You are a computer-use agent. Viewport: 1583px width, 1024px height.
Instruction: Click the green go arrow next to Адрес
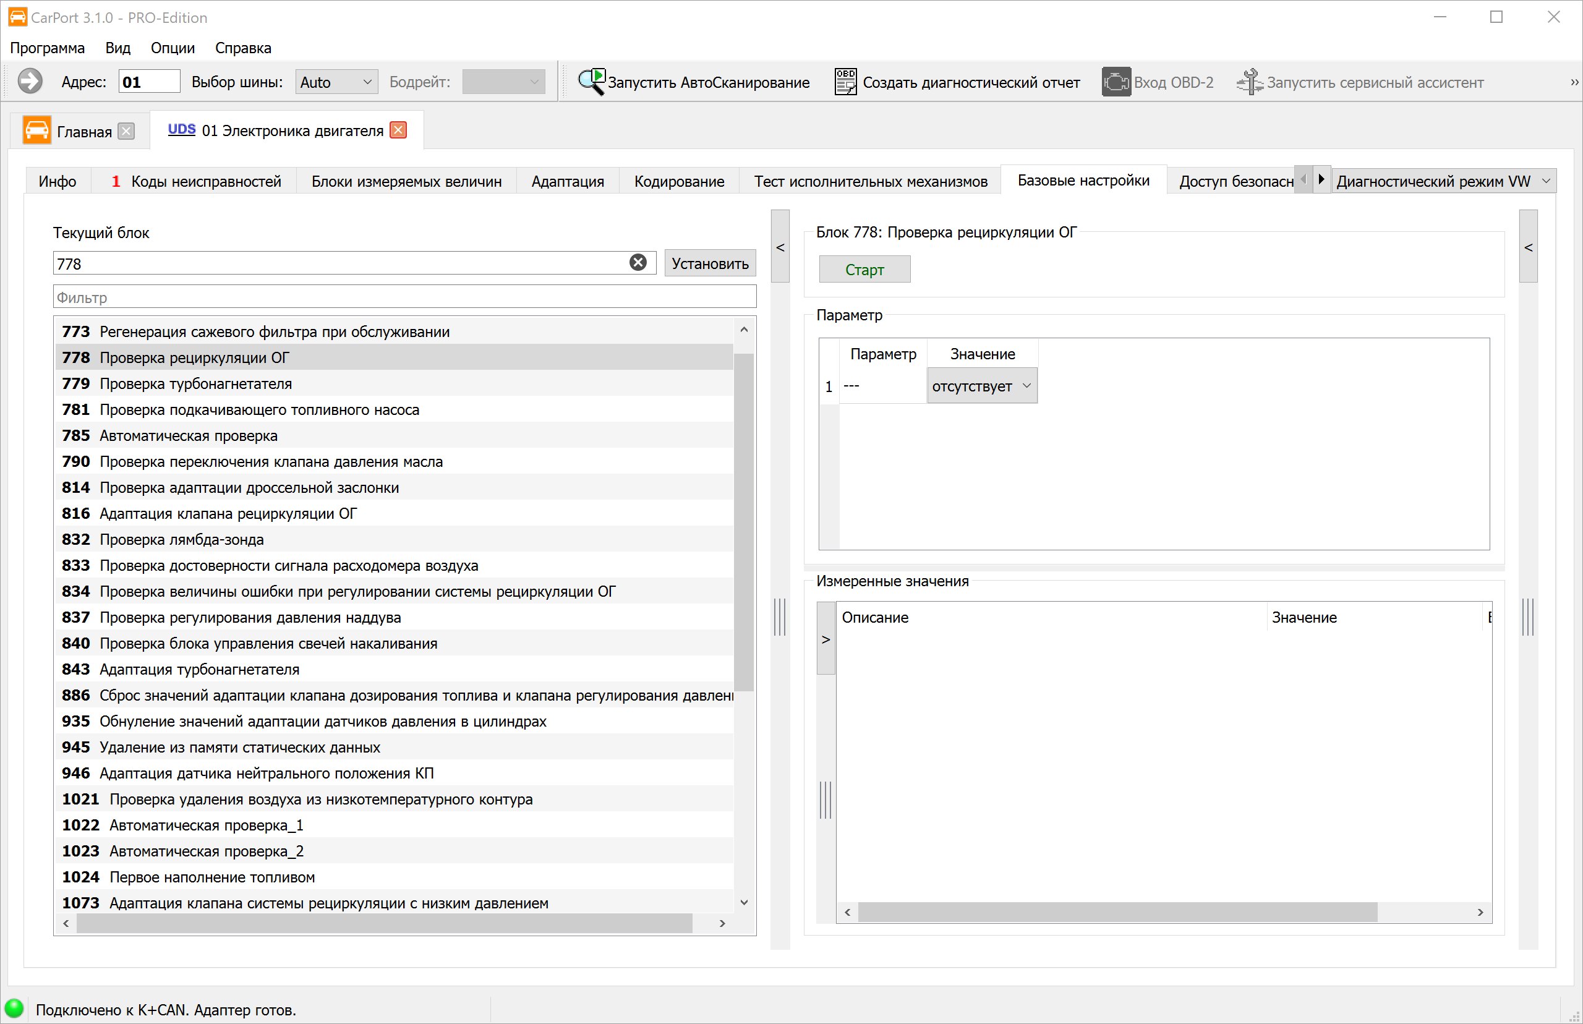(29, 82)
